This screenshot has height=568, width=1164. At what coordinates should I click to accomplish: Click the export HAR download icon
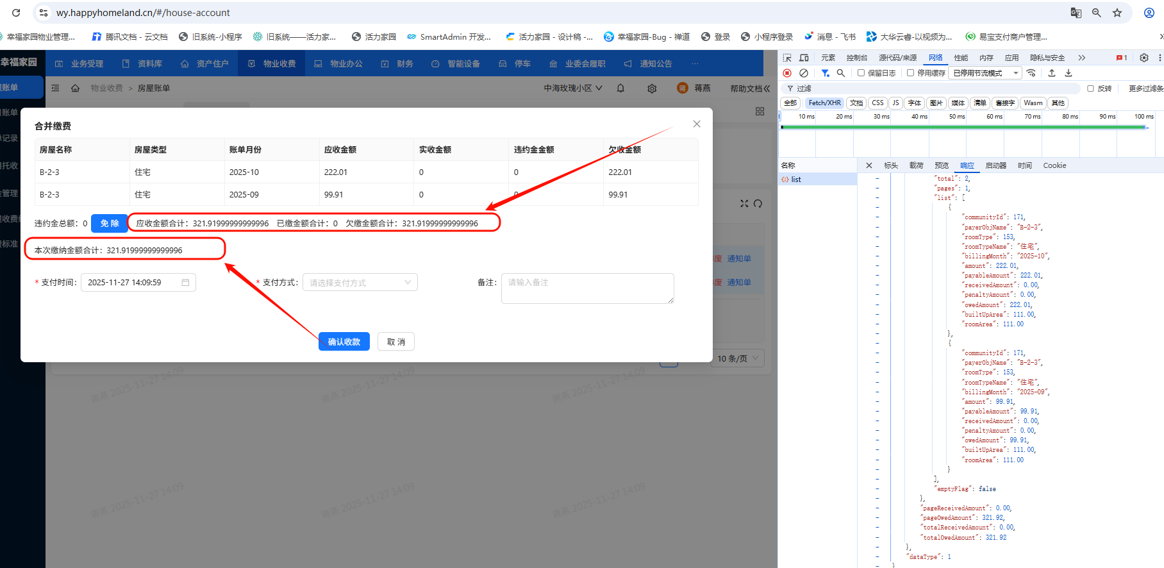(x=1068, y=73)
